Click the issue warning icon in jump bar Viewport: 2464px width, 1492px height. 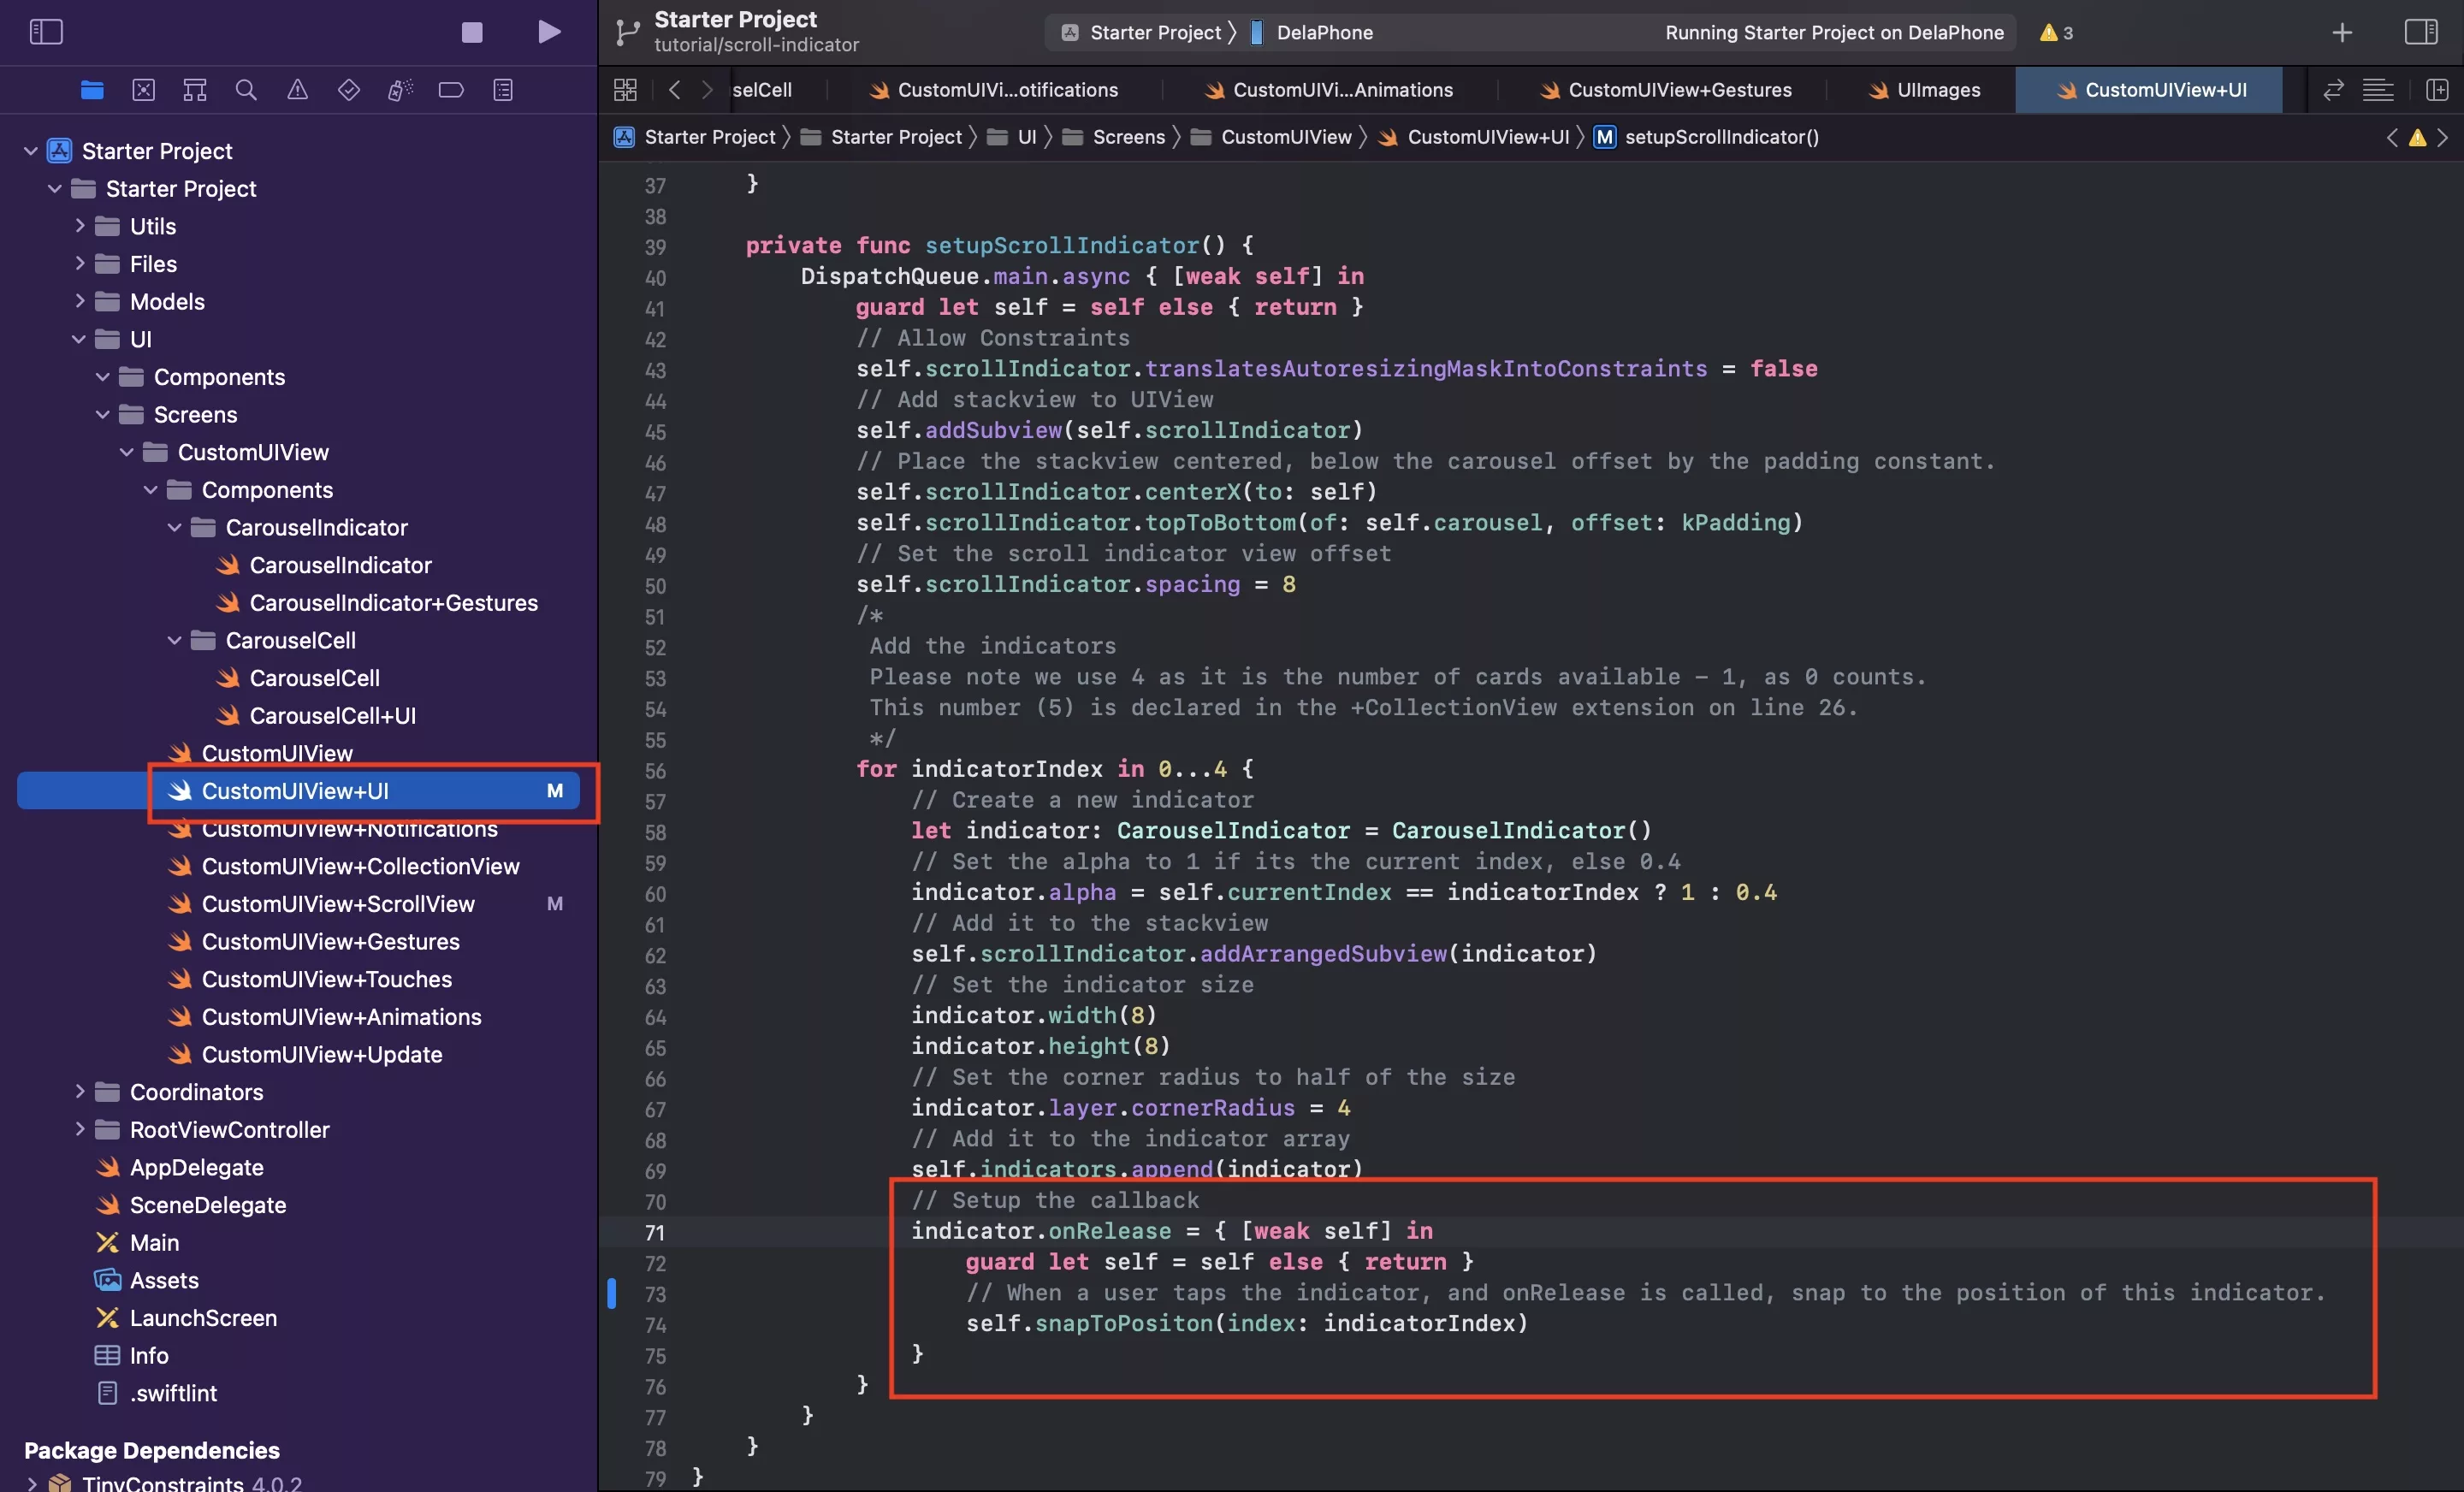point(2417,138)
